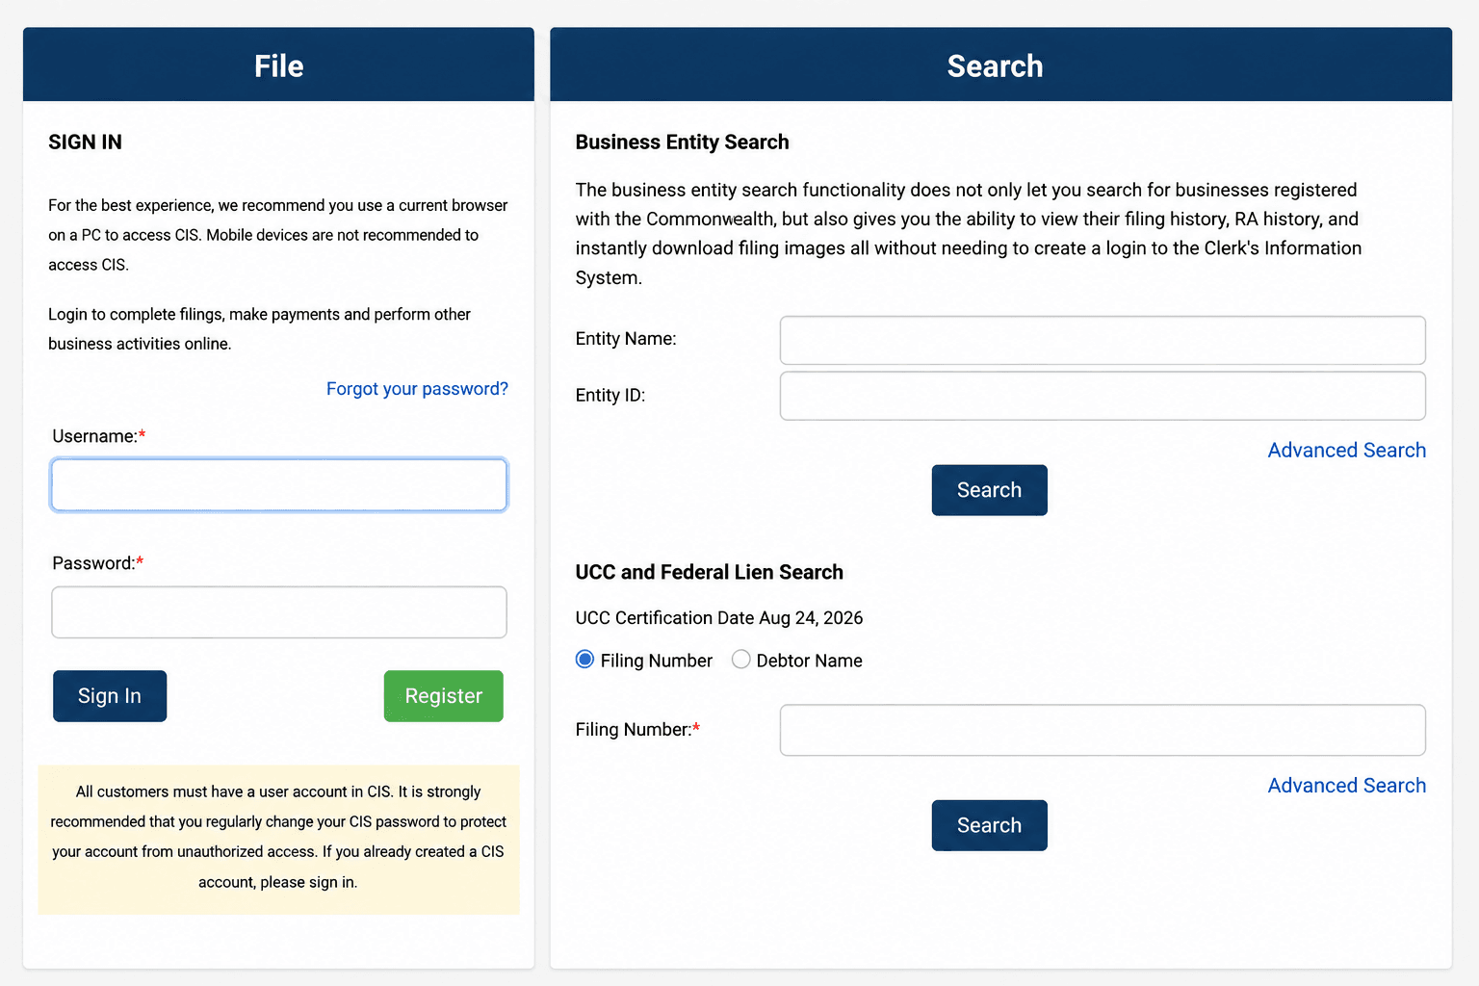Click the Password input field
This screenshot has width=1479, height=986.
278,612
